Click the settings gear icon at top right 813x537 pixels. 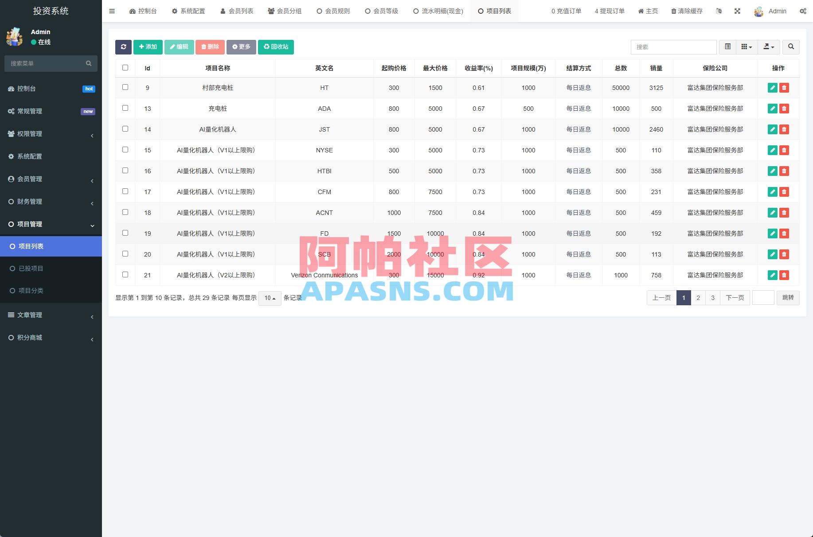point(803,11)
